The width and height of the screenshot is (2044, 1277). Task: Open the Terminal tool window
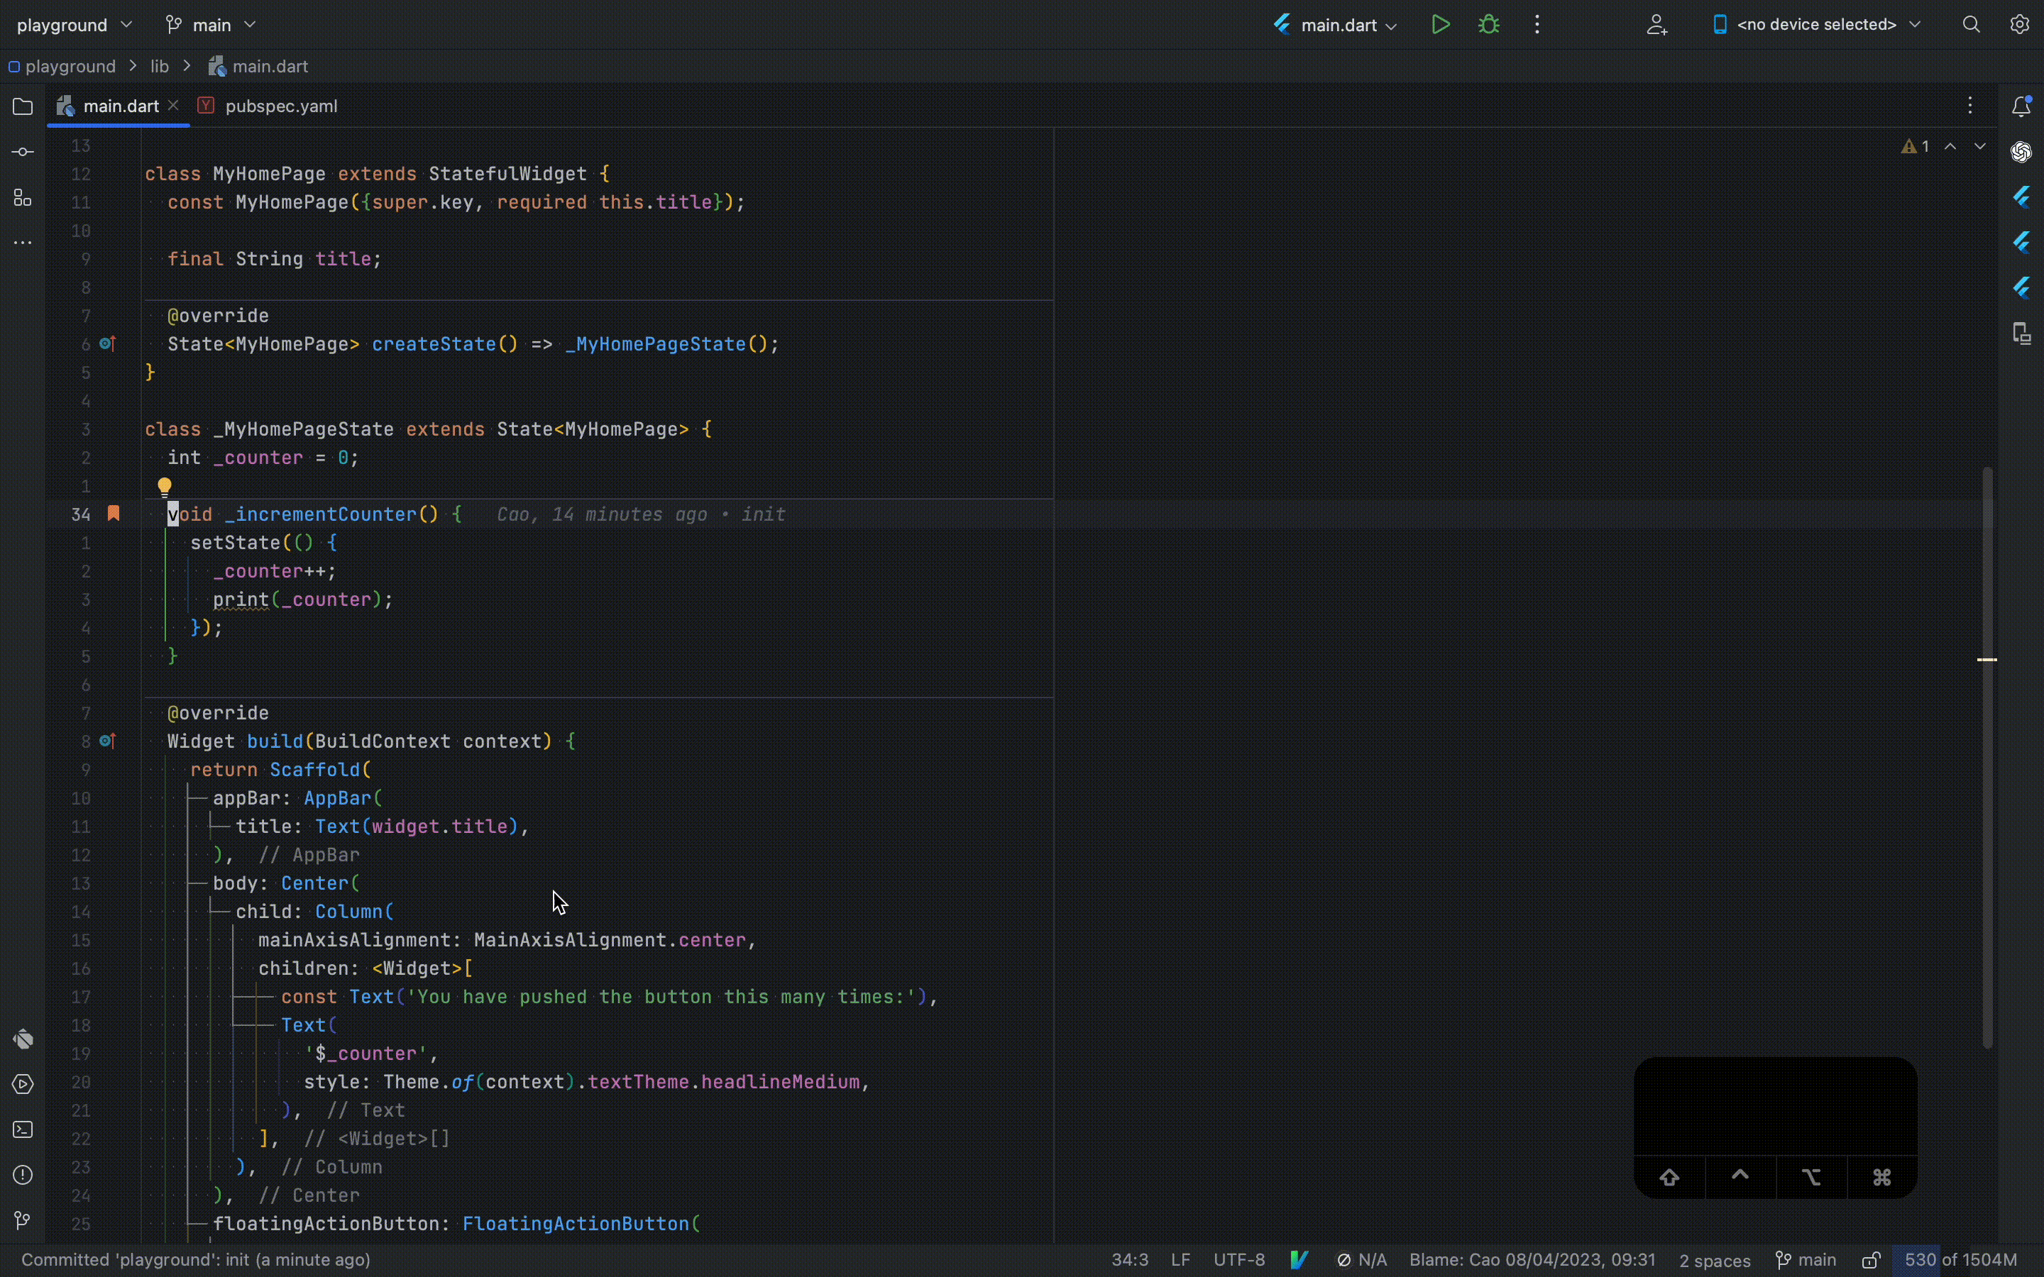pyautogui.click(x=23, y=1130)
